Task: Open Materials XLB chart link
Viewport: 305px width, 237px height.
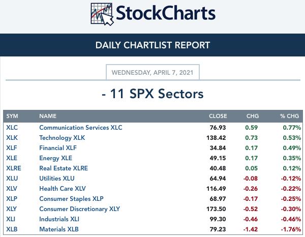Action: pyautogui.click(x=59, y=229)
